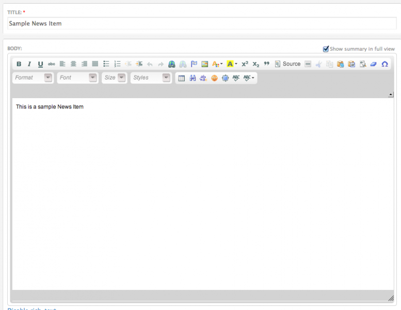
Task: Apply superscript formatting
Action: pos(245,64)
